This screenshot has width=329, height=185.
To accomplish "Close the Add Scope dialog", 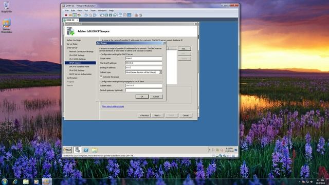I will (x=164, y=43).
